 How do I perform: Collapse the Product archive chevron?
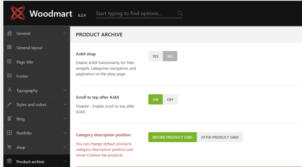coord(65,162)
